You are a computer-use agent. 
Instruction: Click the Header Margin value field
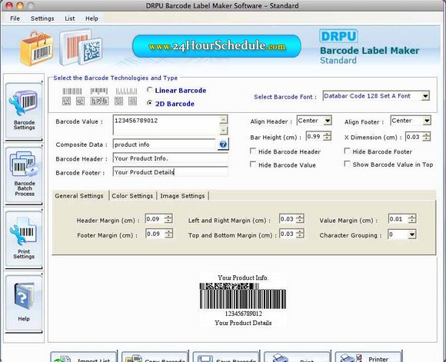pos(155,219)
